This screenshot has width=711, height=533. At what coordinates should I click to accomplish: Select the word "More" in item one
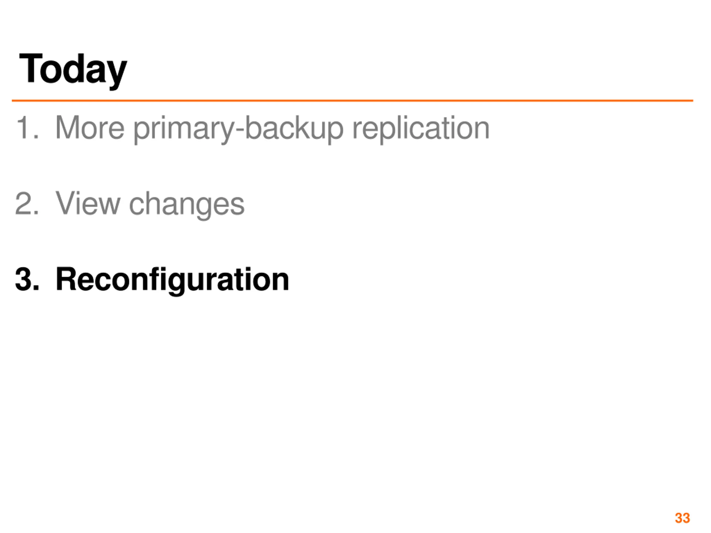(x=90, y=128)
